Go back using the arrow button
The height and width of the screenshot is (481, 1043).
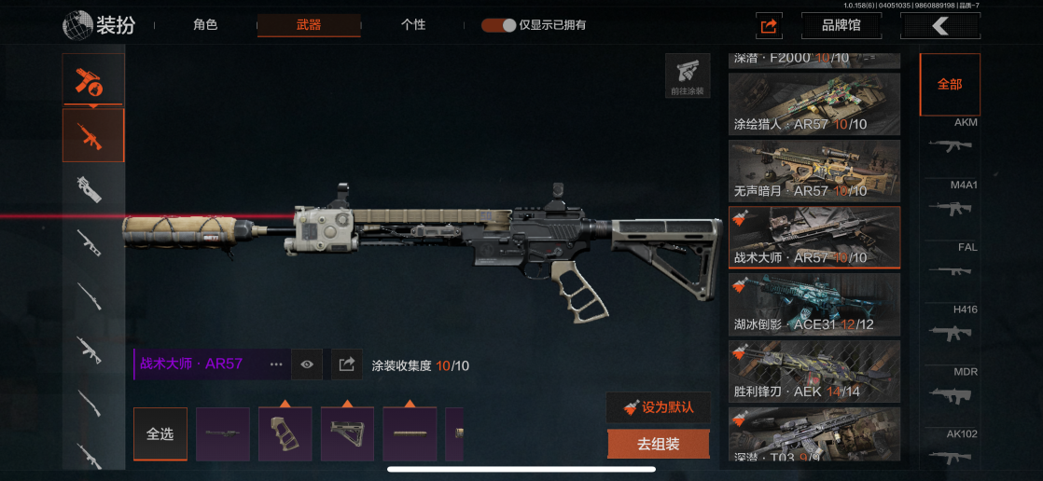click(x=939, y=26)
